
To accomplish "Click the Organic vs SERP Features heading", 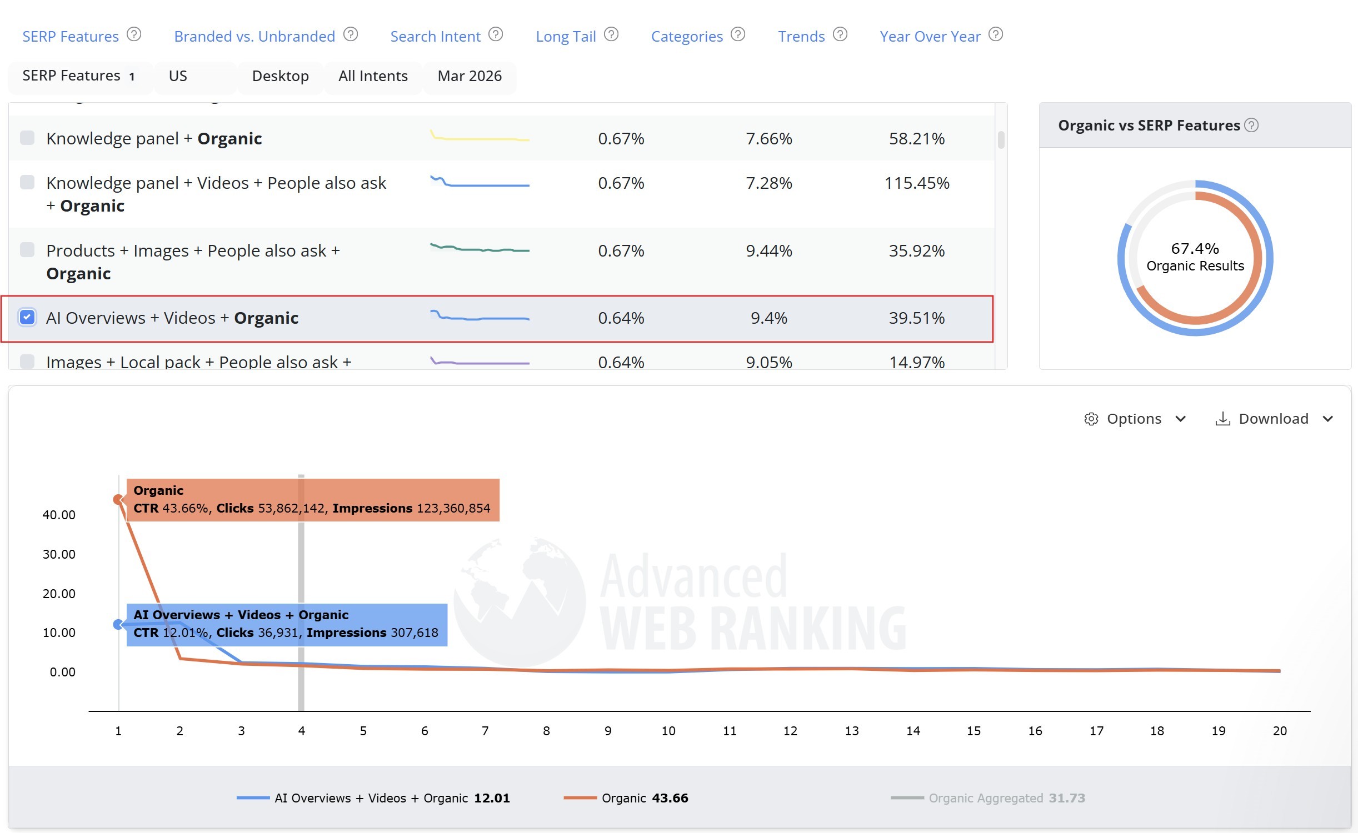I will [x=1149, y=126].
